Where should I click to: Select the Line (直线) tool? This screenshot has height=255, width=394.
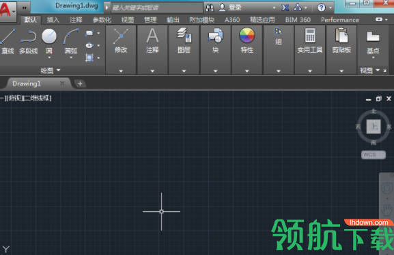[x=8, y=41]
